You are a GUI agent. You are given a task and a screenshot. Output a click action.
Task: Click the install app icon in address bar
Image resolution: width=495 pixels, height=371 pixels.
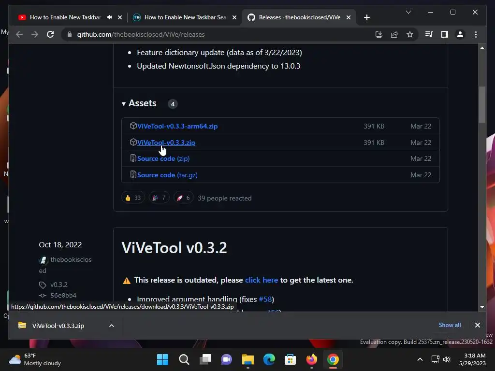click(x=379, y=34)
